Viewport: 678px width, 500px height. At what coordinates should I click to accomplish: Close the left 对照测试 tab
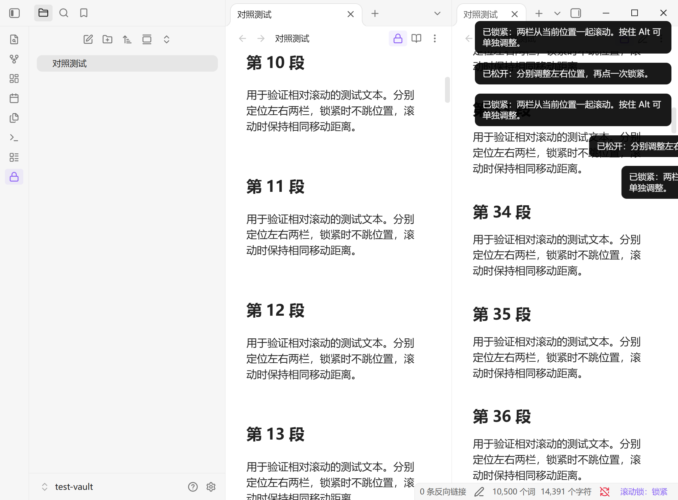tap(351, 14)
